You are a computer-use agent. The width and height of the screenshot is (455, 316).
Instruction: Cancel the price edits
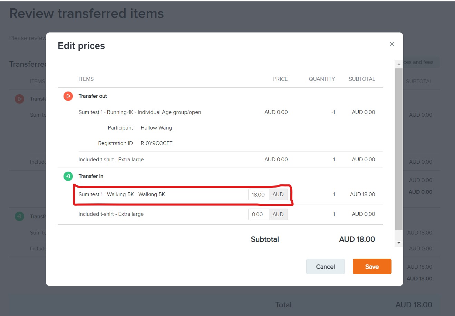point(325,267)
